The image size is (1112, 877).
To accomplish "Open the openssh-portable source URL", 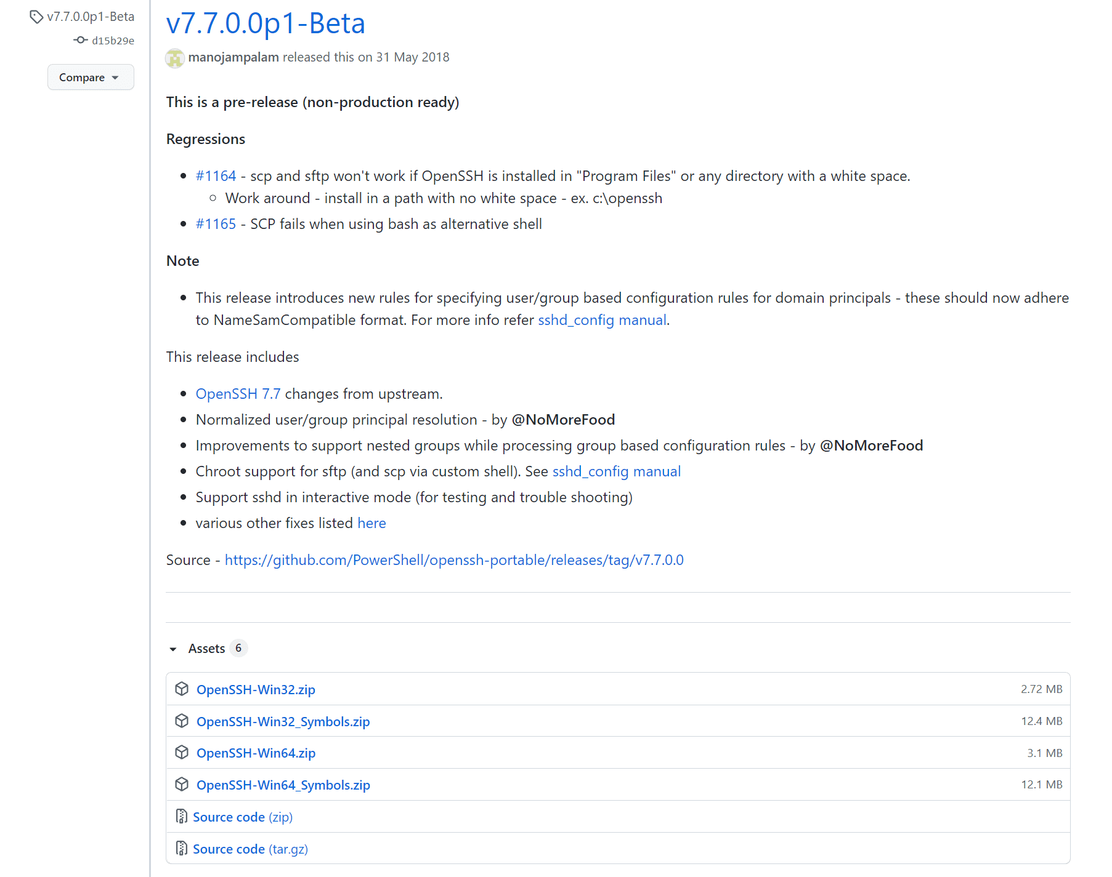I will tap(454, 560).
